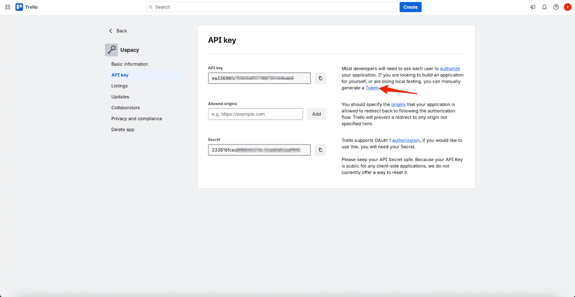The image size is (575, 297).
Task: Focus the Allowed origins URL field
Action: tap(255, 114)
